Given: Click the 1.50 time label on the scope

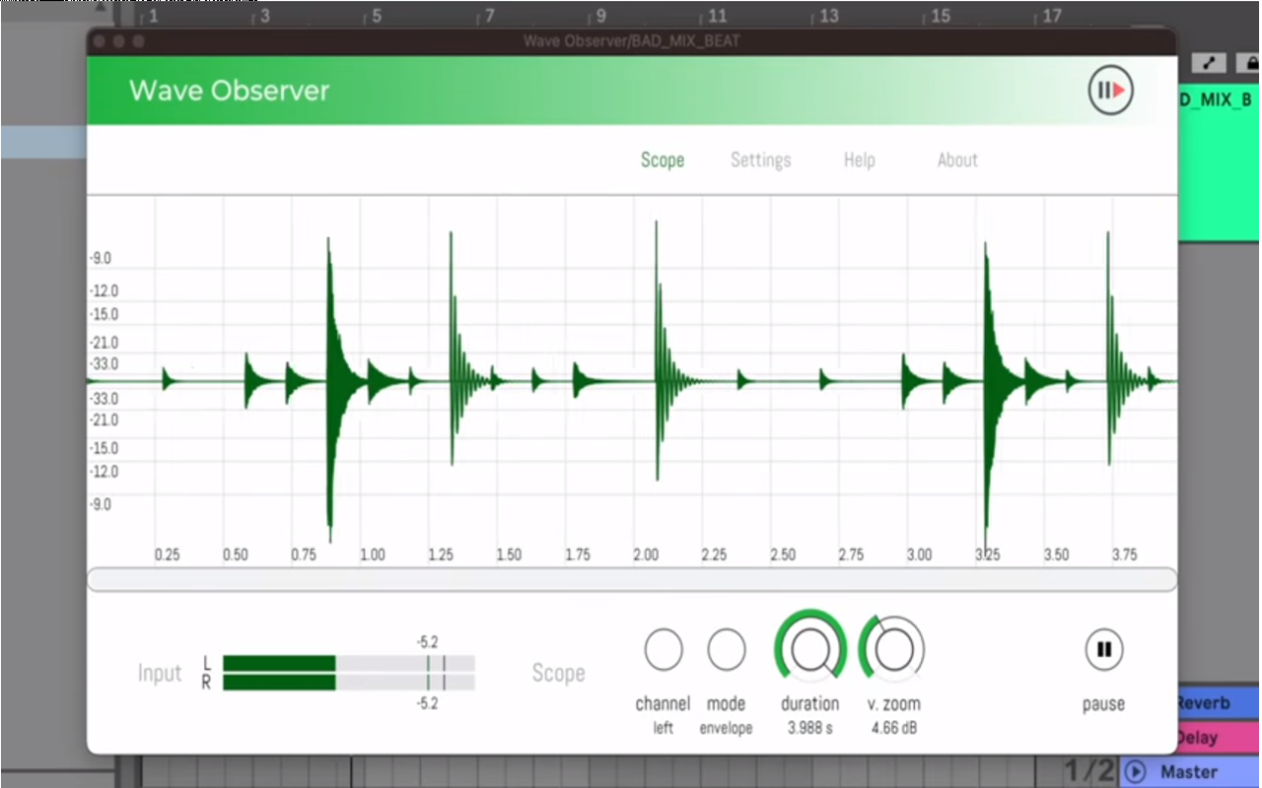Looking at the screenshot, I should (509, 555).
